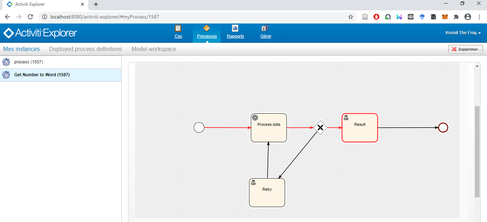Open the Chrome extensions puzzle menu
This screenshot has width=487, height=222.
(456, 17)
